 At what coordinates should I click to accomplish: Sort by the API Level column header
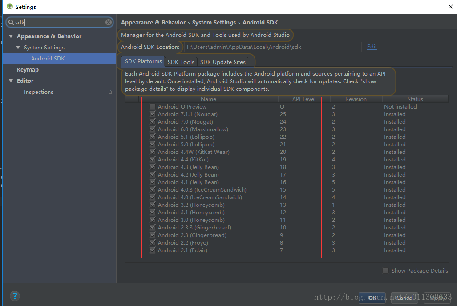tap(303, 99)
